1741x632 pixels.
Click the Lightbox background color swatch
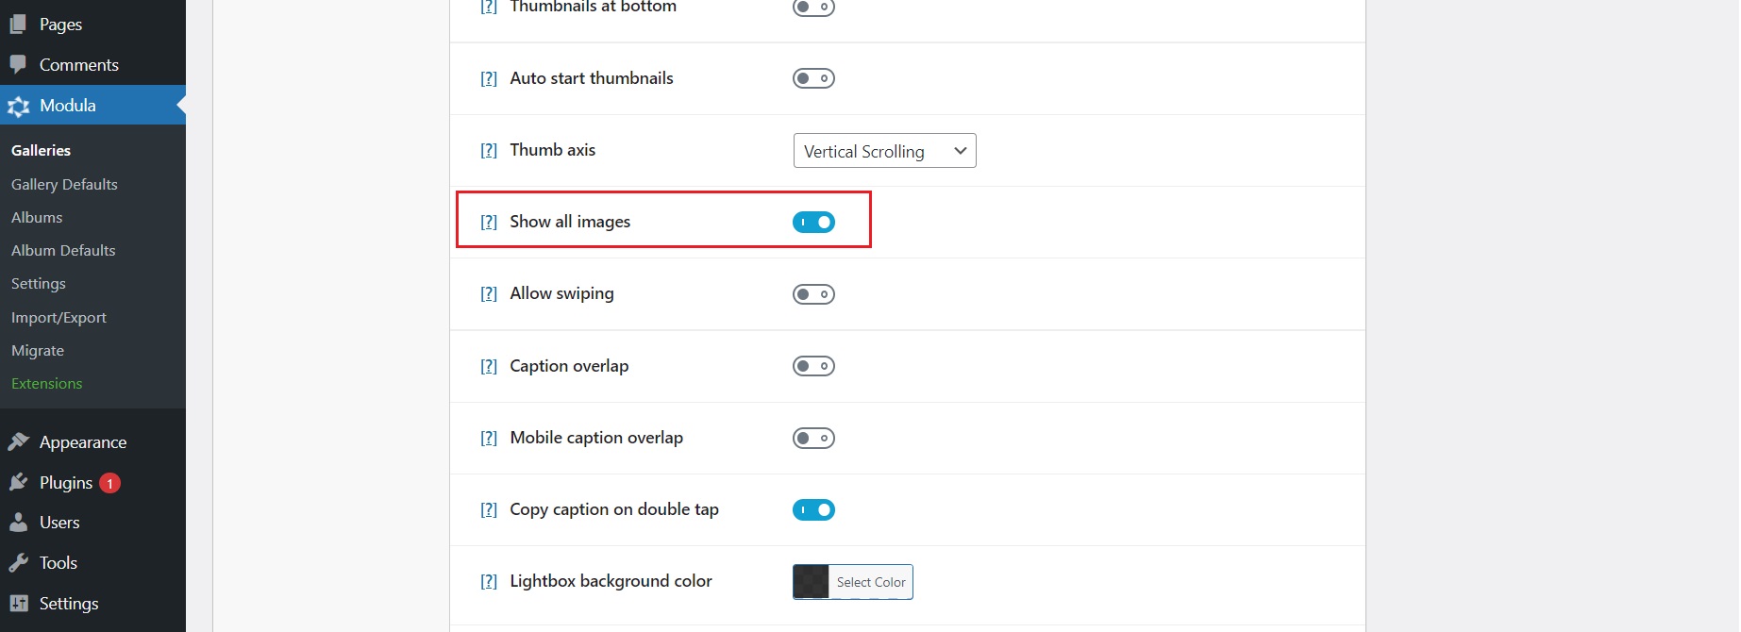[811, 582]
